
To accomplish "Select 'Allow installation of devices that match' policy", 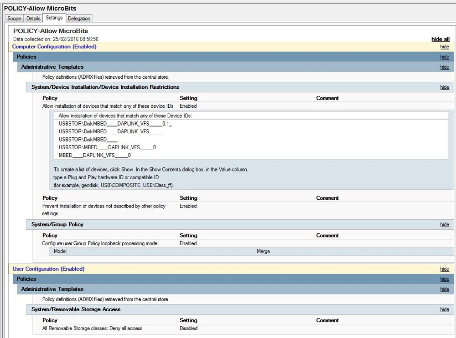I will click(108, 106).
